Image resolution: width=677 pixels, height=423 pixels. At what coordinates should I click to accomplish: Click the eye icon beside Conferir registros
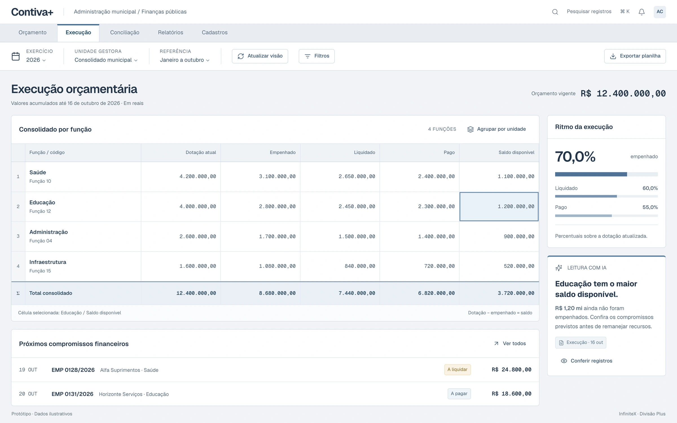tap(564, 361)
